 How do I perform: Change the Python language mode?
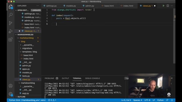pos(160,100)
